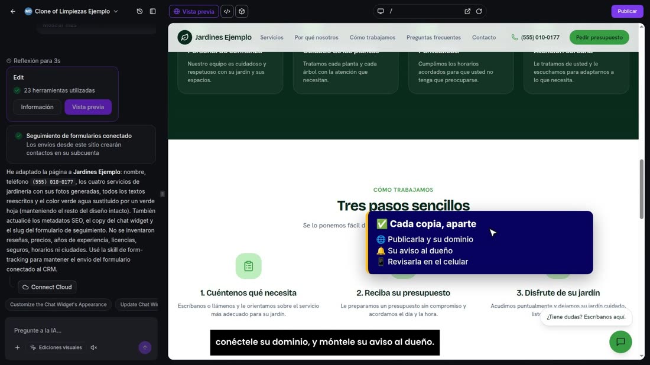This screenshot has width=650, height=365.
Task: Open the code view icon
Action: [227, 11]
